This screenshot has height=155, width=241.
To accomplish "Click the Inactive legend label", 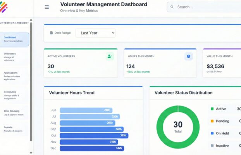I will click(222, 145).
